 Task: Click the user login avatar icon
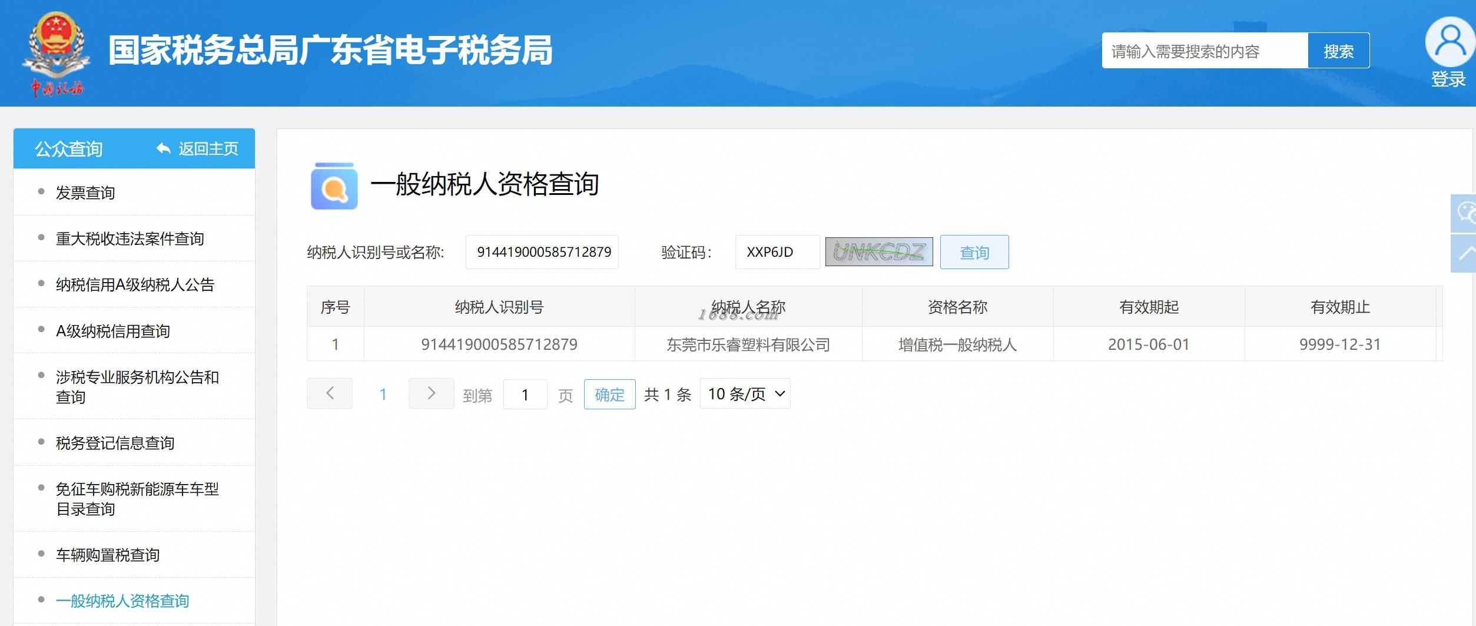[x=1449, y=41]
